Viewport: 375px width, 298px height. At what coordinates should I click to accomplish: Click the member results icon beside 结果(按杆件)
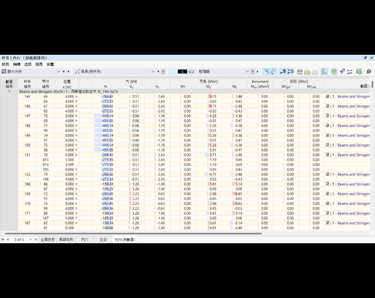[77, 72]
